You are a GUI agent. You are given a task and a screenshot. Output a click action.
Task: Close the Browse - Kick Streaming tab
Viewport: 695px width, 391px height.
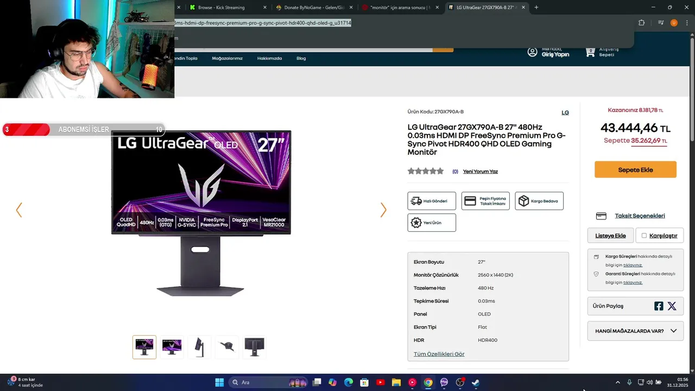tap(265, 8)
